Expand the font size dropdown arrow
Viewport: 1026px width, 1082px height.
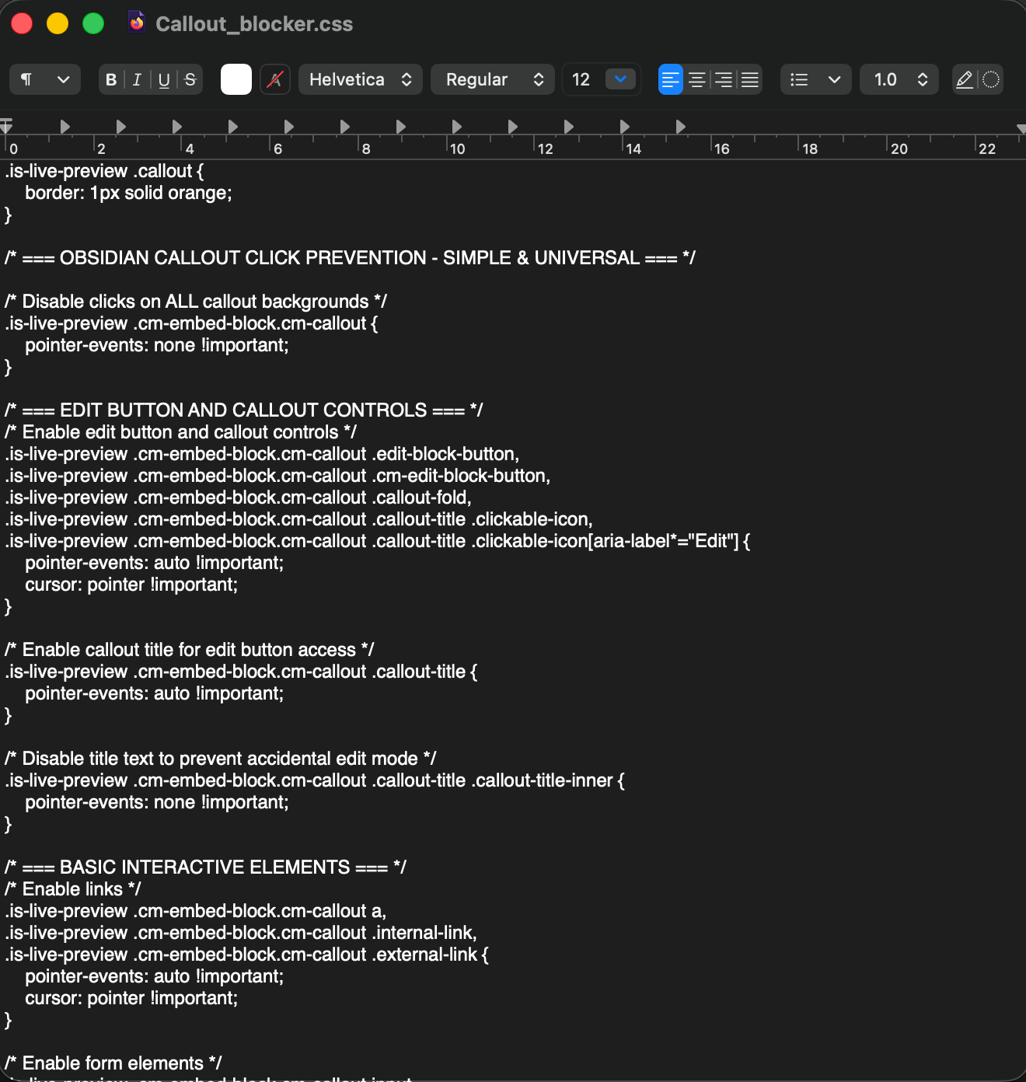point(620,79)
